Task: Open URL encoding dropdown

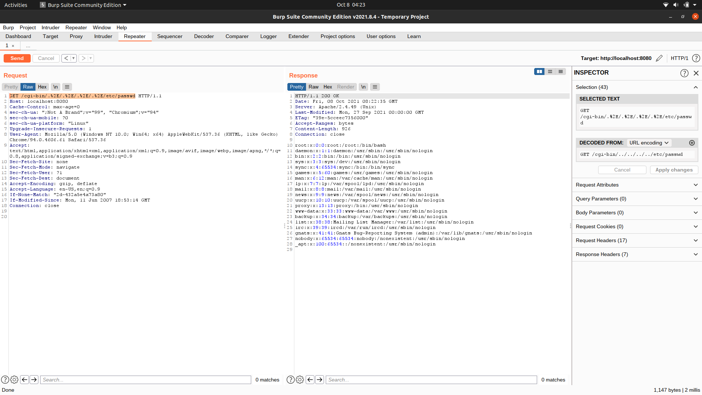Action: tap(649, 143)
